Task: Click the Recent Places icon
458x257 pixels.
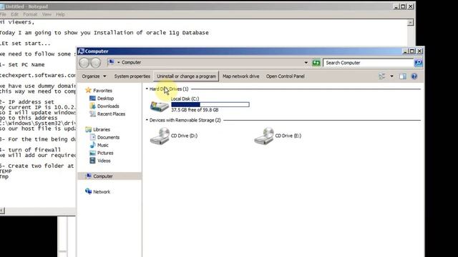Action: [x=92, y=114]
